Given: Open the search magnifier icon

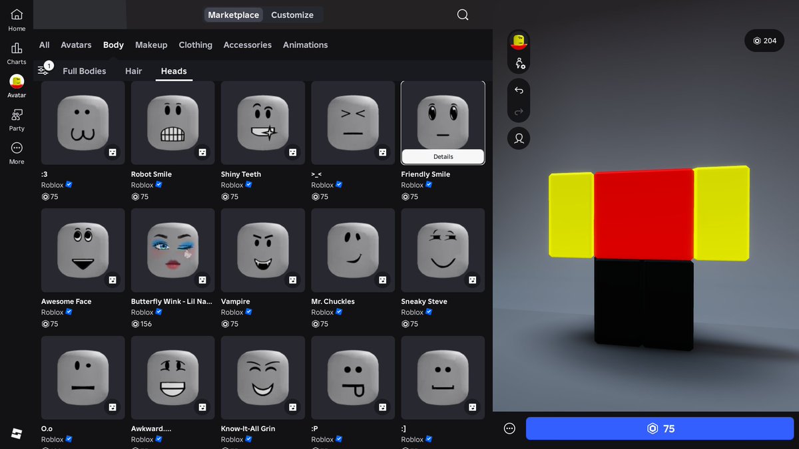Looking at the screenshot, I should click(463, 15).
